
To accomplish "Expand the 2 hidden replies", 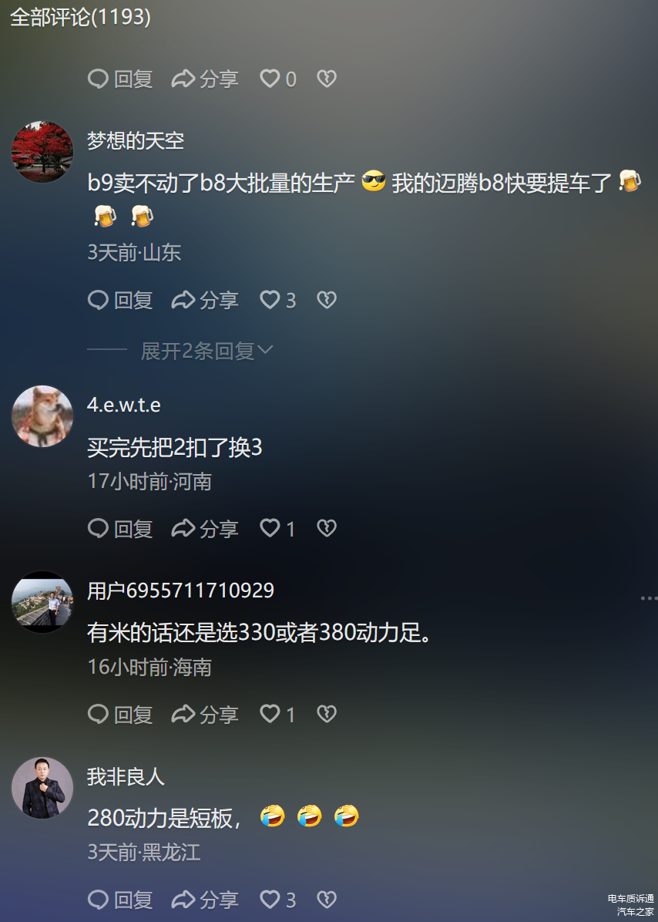I will (x=206, y=351).
